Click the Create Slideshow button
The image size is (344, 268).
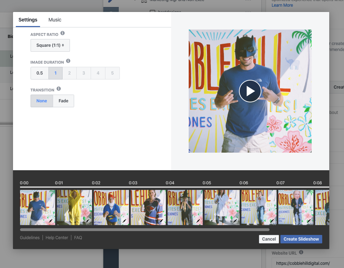301,239
